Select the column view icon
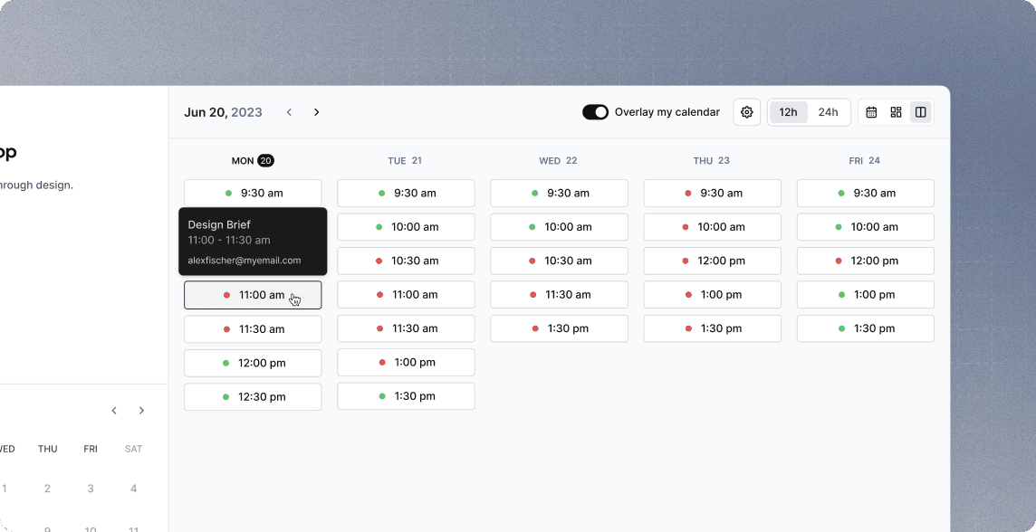This screenshot has width=1036, height=532. [920, 112]
